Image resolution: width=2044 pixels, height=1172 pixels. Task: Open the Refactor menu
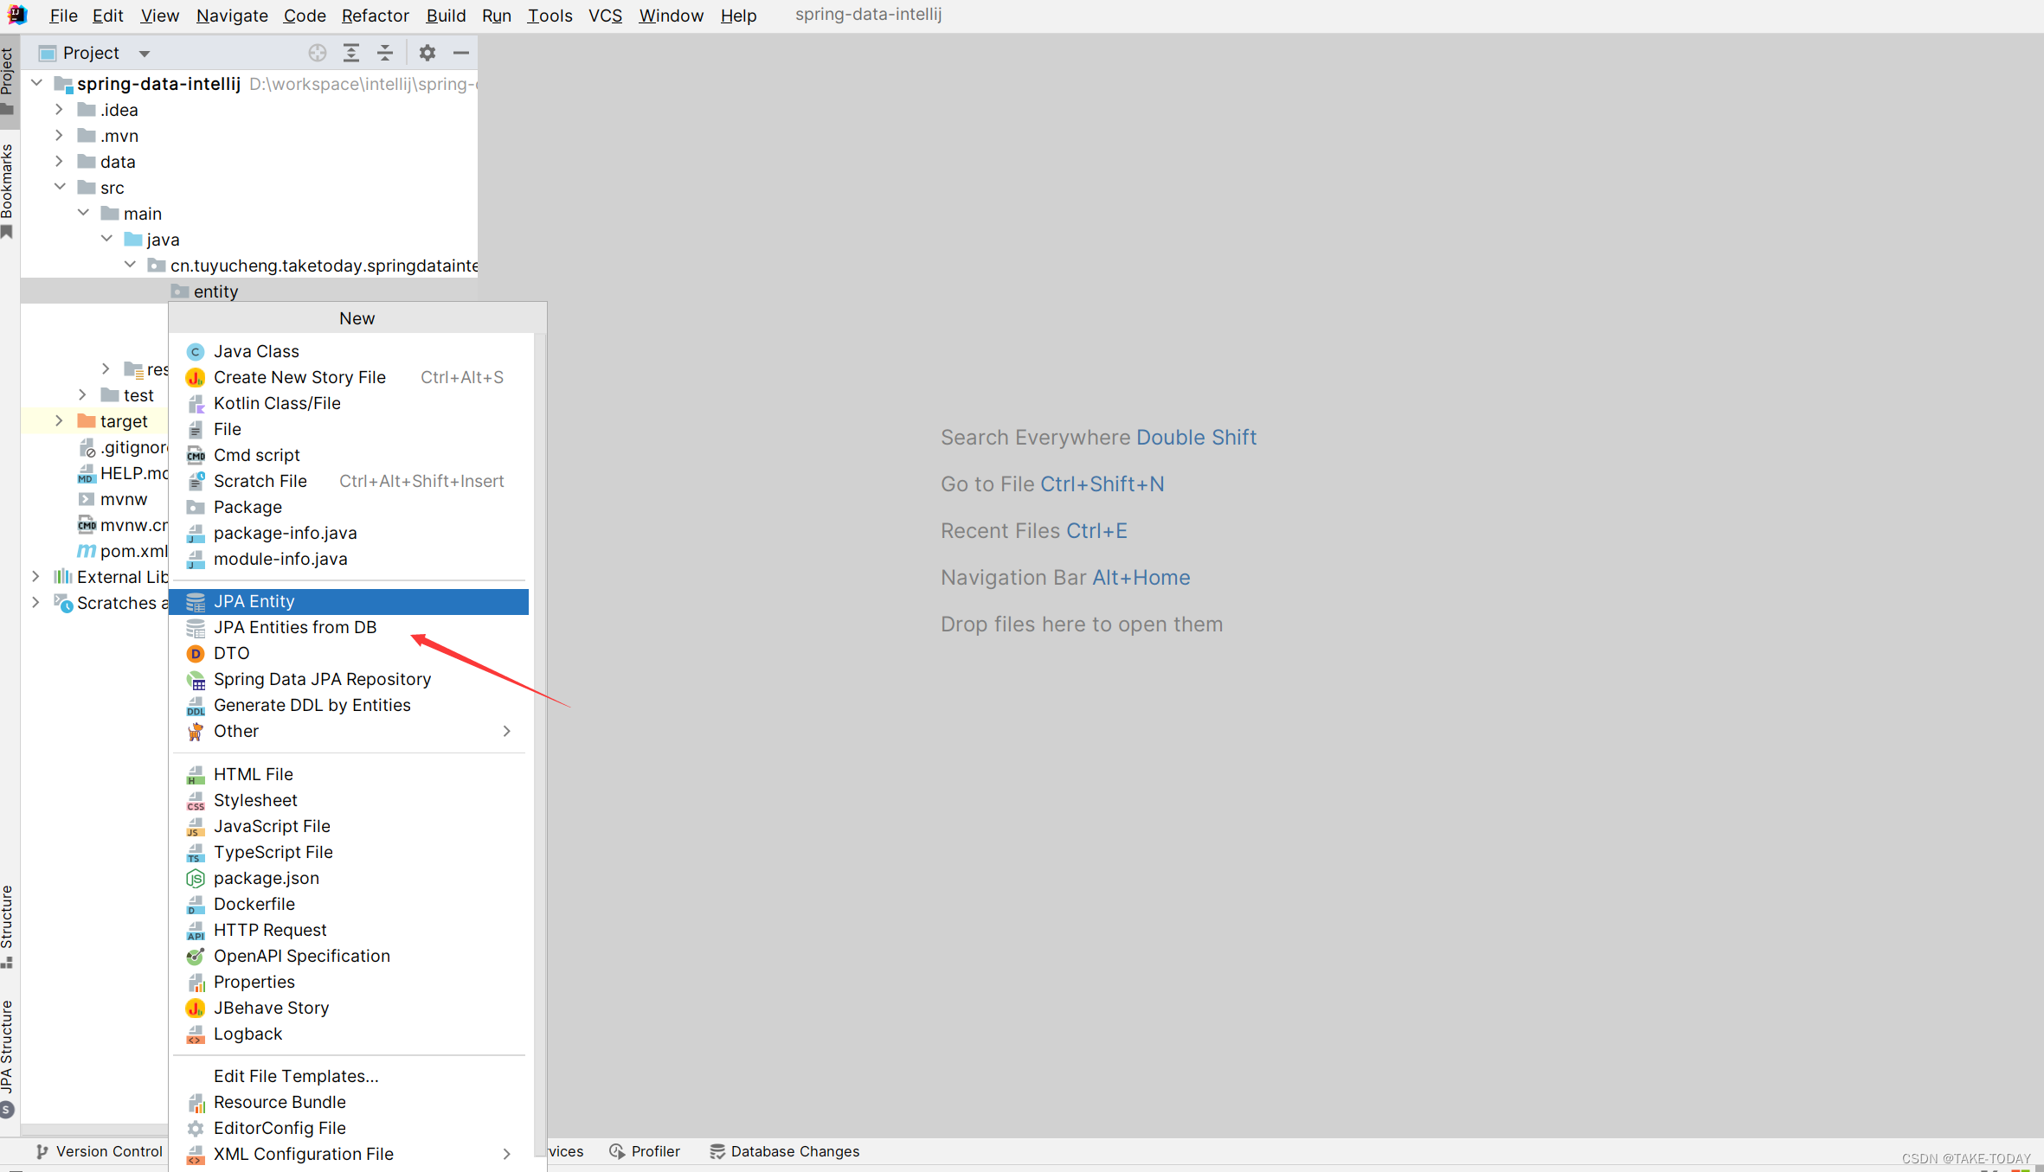[x=374, y=16]
